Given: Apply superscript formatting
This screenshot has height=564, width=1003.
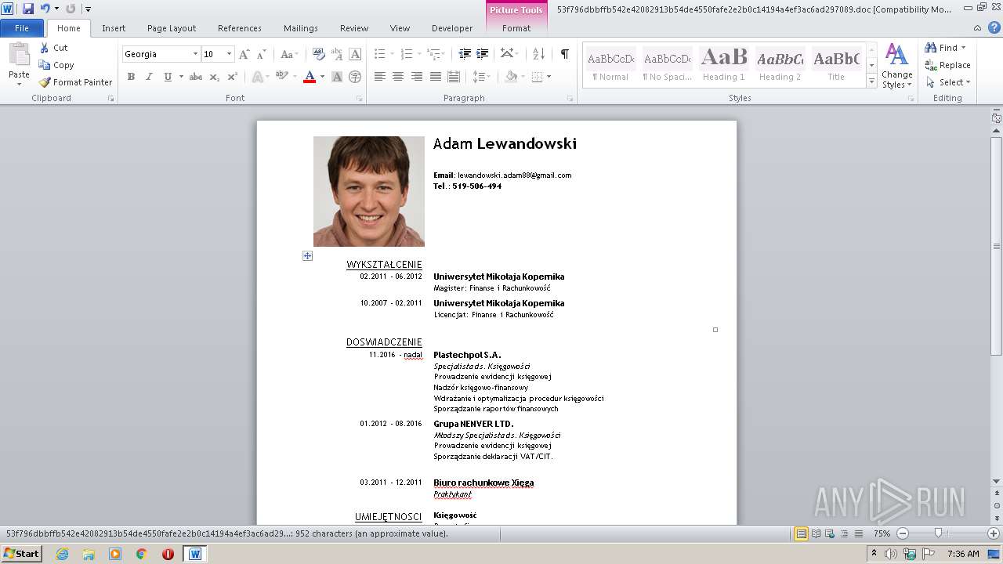Looking at the screenshot, I should pyautogui.click(x=233, y=77).
